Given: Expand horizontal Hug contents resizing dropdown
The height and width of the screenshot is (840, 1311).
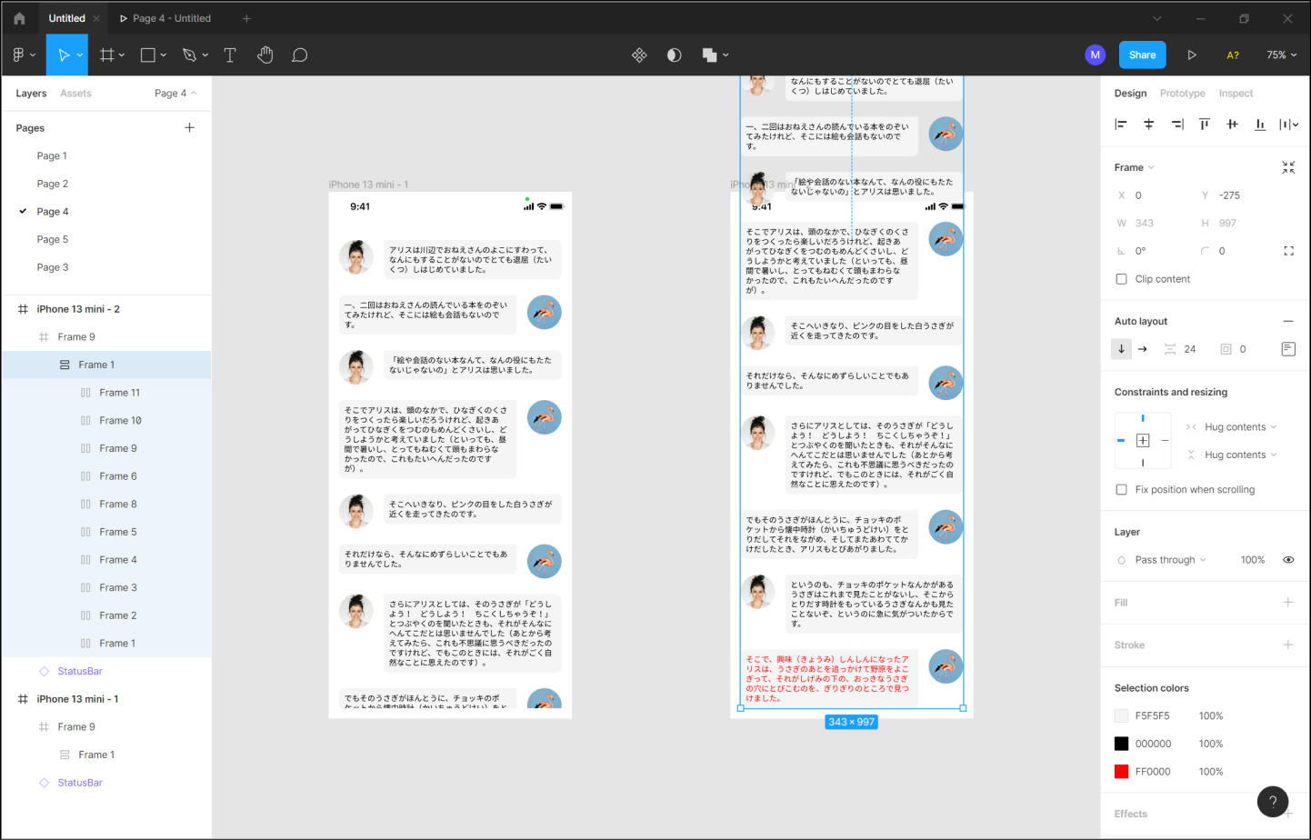Looking at the screenshot, I should point(1240,427).
